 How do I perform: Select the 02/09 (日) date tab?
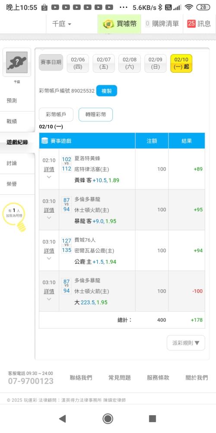coord(156,63)
